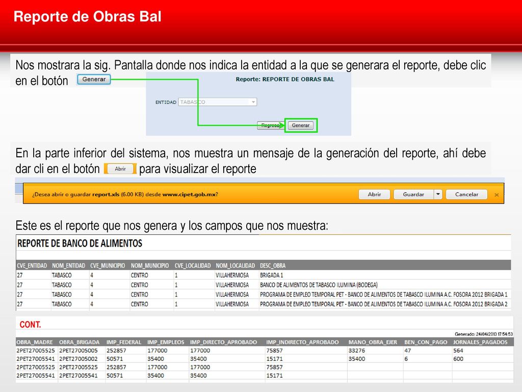Click the Generar button in the report form
522x392 pixels.
coord(301,126)
